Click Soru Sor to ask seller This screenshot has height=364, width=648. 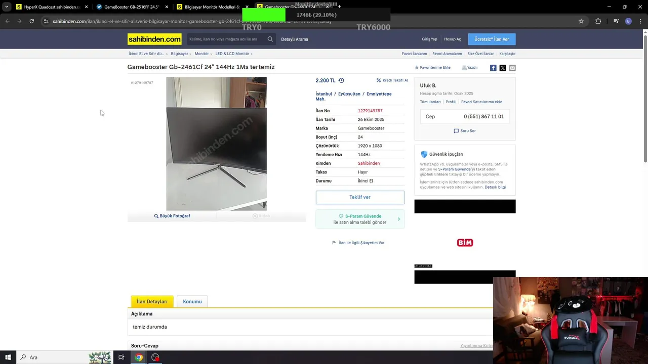coord(465,131)
